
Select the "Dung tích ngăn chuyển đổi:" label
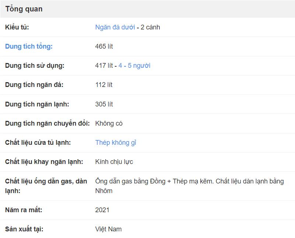coord(47,123)
